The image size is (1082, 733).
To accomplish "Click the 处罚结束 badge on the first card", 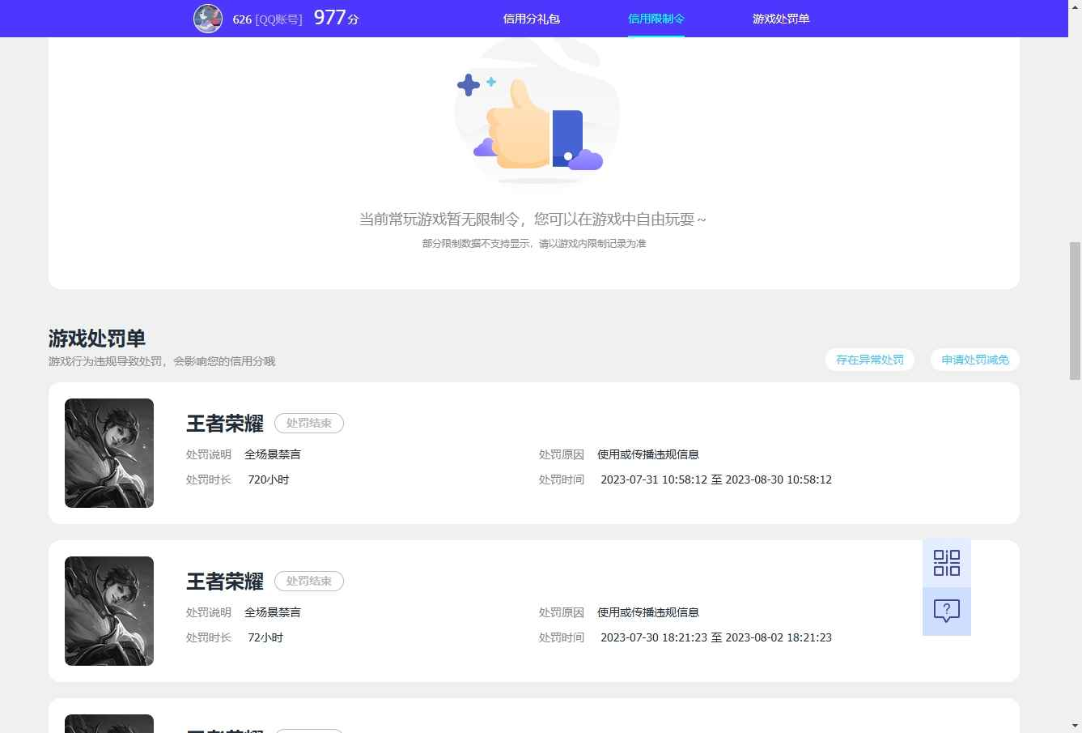I will [x=308, y=423].
